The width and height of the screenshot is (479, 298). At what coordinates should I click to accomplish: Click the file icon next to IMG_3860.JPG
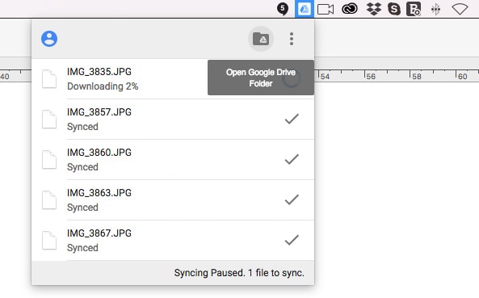pos(49,159)
